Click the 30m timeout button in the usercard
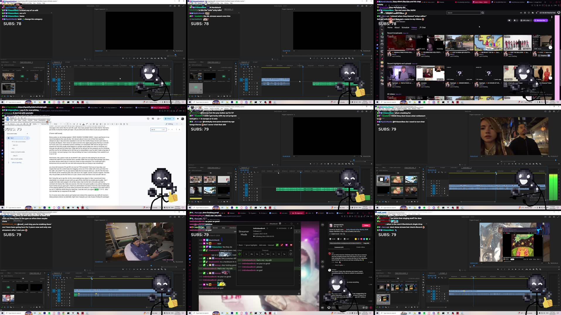Viewport: 561px width, 315px height. (267, 254)
